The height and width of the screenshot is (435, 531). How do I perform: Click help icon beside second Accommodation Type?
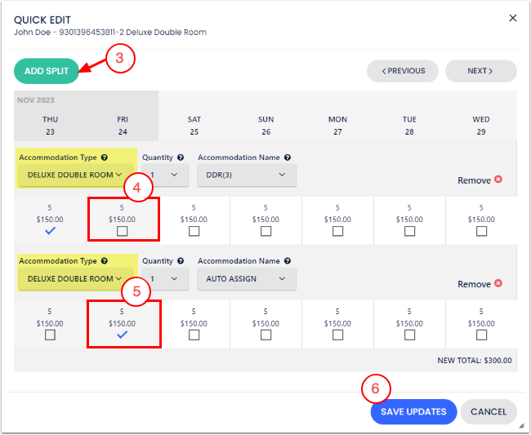click(104, 261)
